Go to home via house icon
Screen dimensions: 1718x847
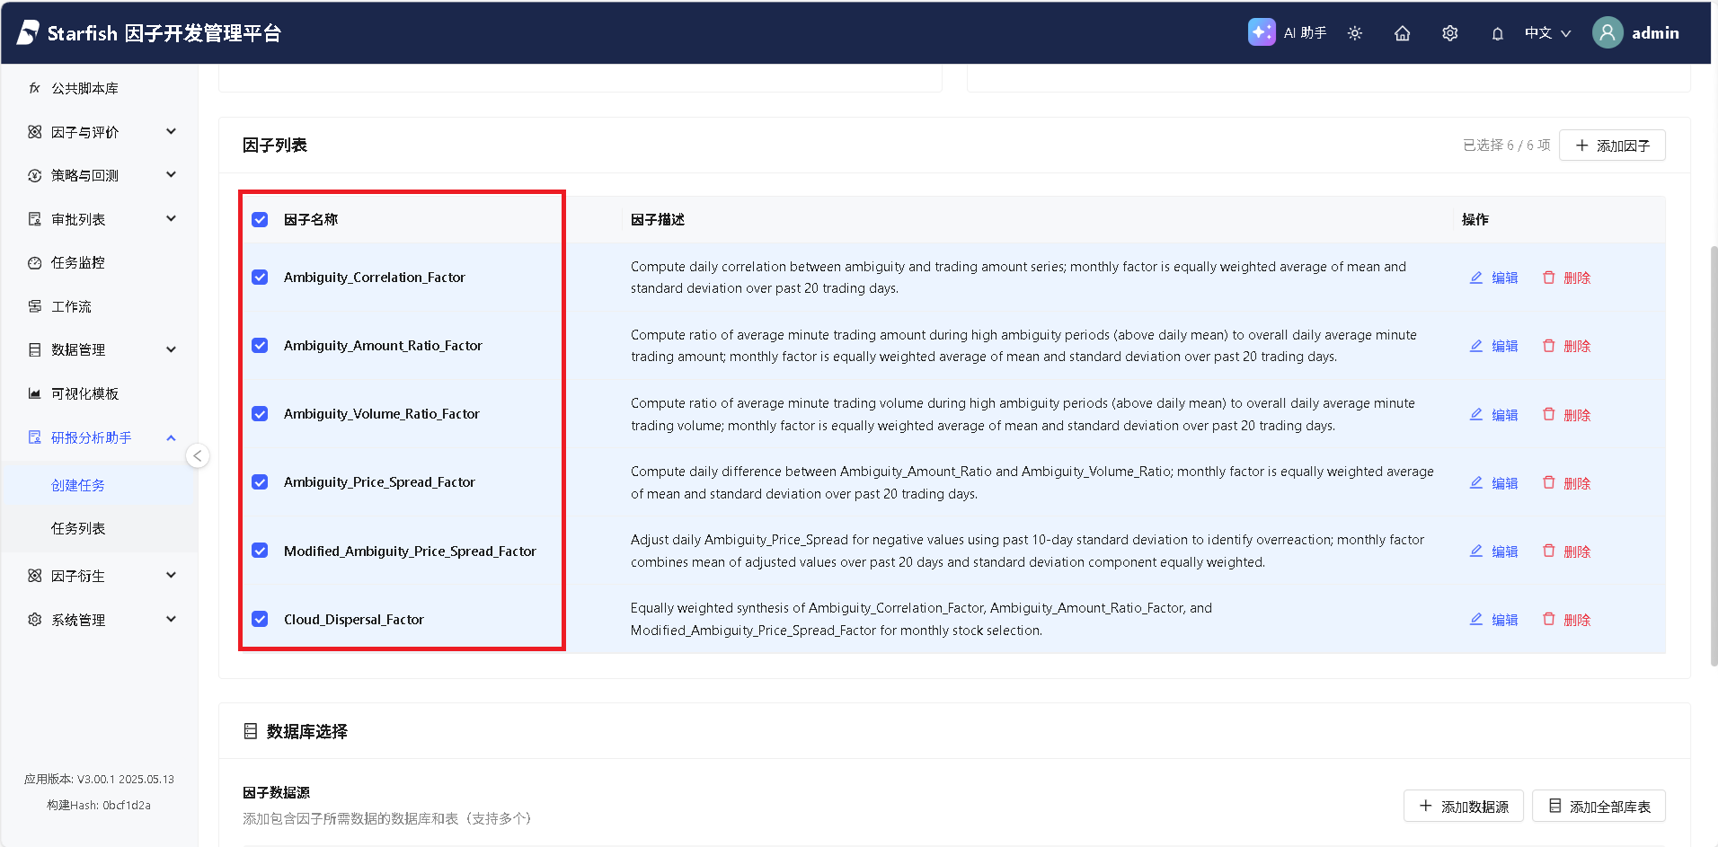[1403, 33]
